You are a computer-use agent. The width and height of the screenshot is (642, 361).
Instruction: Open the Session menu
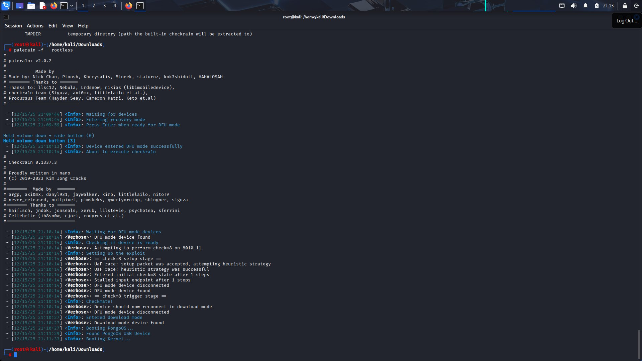pyautogui.click(x=13, y=26)
